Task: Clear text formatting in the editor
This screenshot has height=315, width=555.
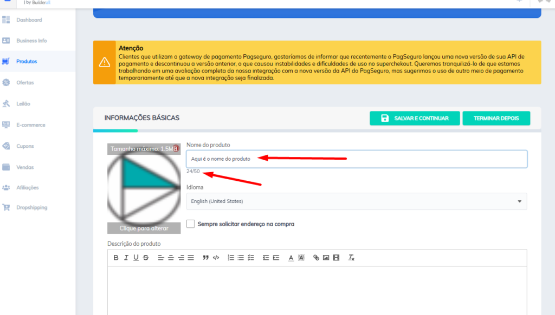Action: pyautogui.click(x=351, y=258)
